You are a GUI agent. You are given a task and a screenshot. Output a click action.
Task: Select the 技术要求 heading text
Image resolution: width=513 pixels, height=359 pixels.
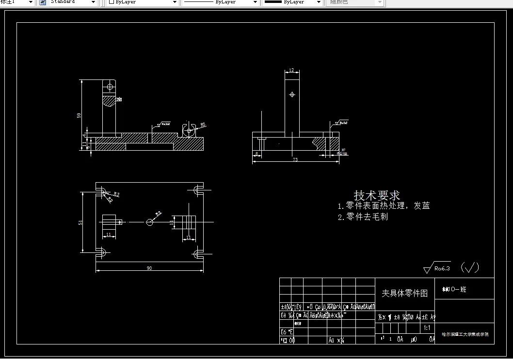pyautogui.click(x=376, y=195)
